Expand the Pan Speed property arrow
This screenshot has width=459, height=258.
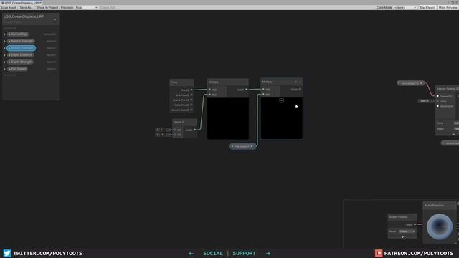tap(5, 69)
